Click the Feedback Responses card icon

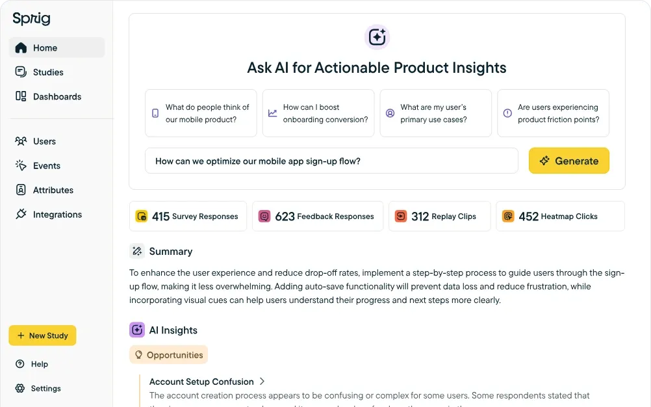[x=265, y=215]
